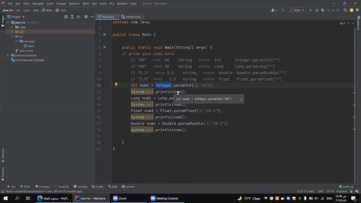Viewport: 361px width, 203px height.
Task: Open the Main run configuration dropdown
Action: click(x=297, y=10)
